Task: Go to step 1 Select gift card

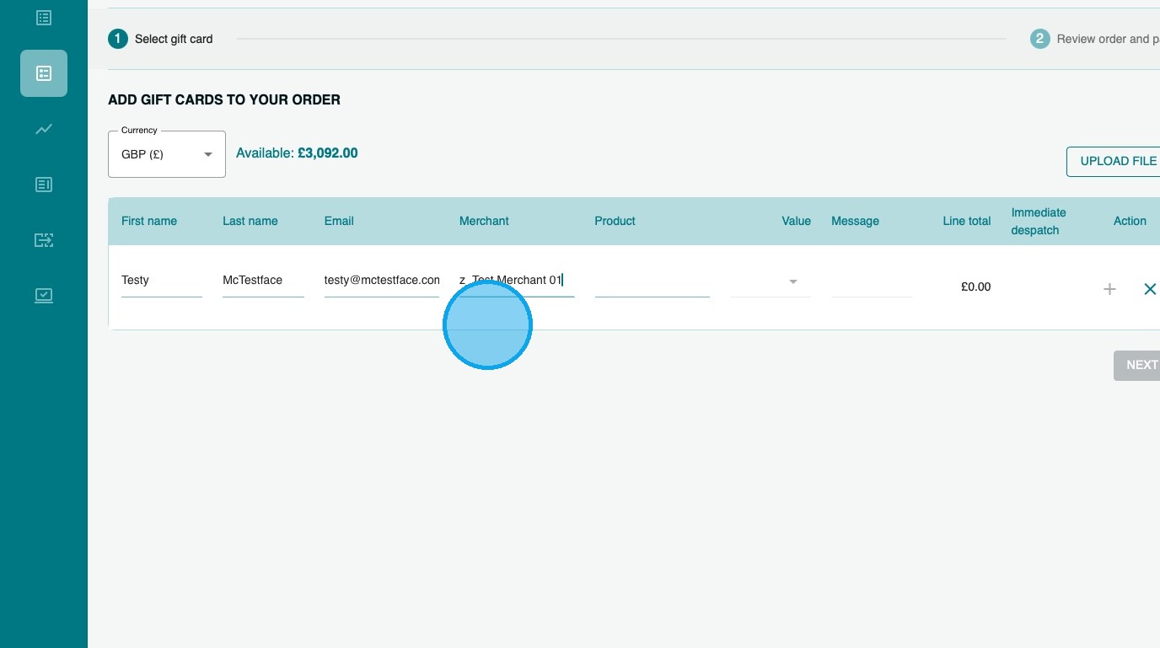Action: pos(160,39)
